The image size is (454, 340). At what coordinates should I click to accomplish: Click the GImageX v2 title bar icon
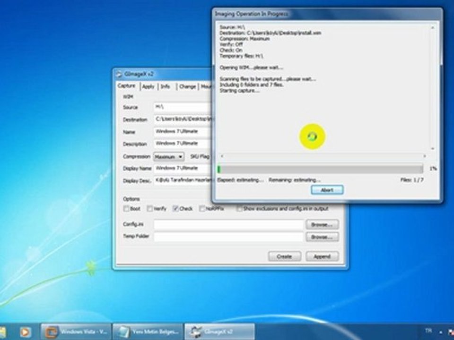119,74
